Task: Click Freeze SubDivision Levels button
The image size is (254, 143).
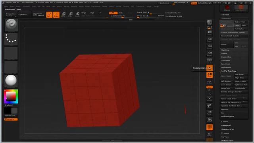Action: point(234,33)
